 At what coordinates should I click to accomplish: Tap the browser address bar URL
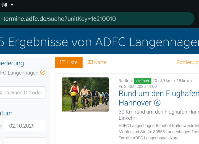pyautogui.click(x=58, y=19)
